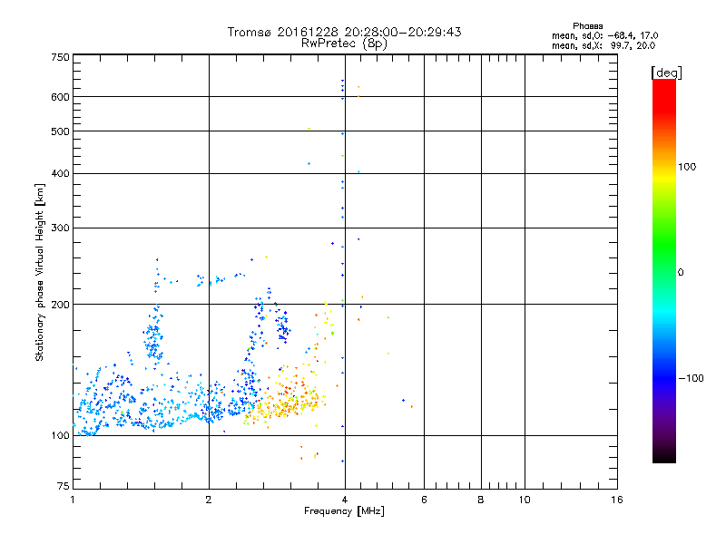Click the y-axis tick label '600'
Image resolution: width=726 pixels, height=544 pixels.
[60, 97]
